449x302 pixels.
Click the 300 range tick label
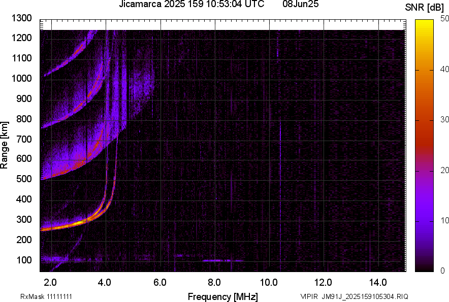point(24,220)
